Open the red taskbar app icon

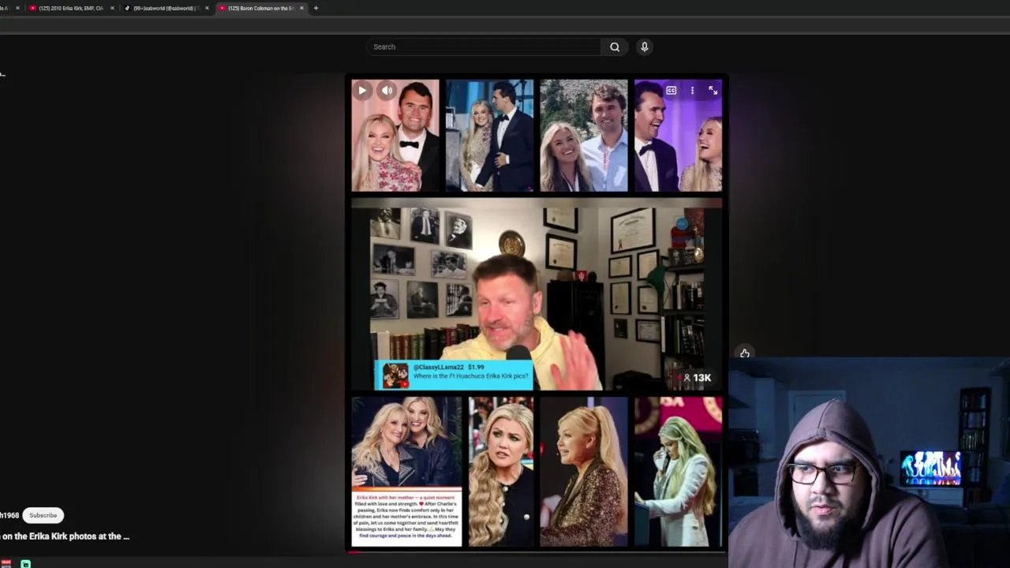click(x=6, y=564)
